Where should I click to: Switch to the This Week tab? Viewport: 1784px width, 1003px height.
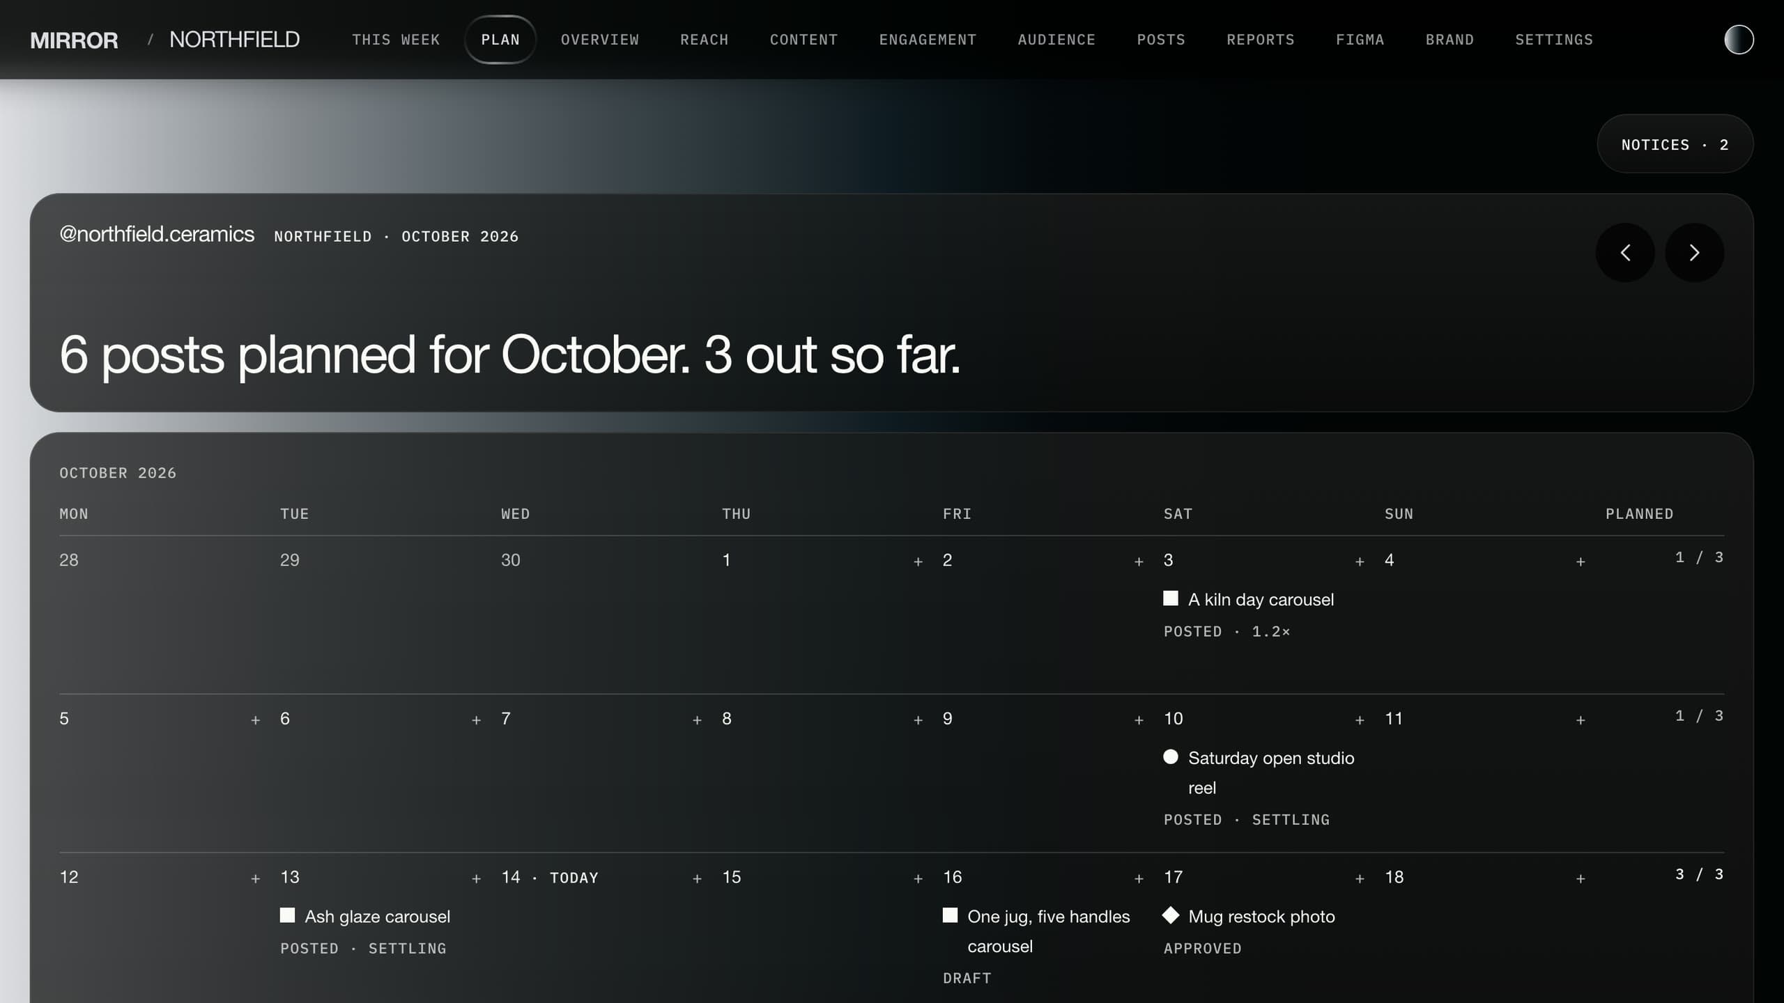(396, 40)
